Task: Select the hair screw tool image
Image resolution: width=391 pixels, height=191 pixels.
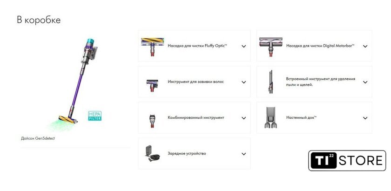Action: pos(152,86)
